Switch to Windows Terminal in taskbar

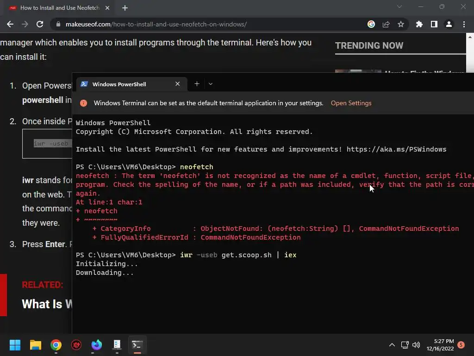pos(137,345)
